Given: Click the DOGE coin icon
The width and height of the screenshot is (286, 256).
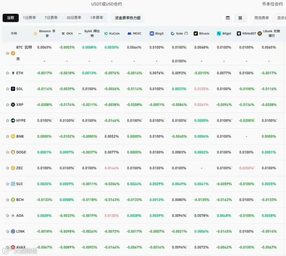Looking at the screenshot, I should [13, 152].
